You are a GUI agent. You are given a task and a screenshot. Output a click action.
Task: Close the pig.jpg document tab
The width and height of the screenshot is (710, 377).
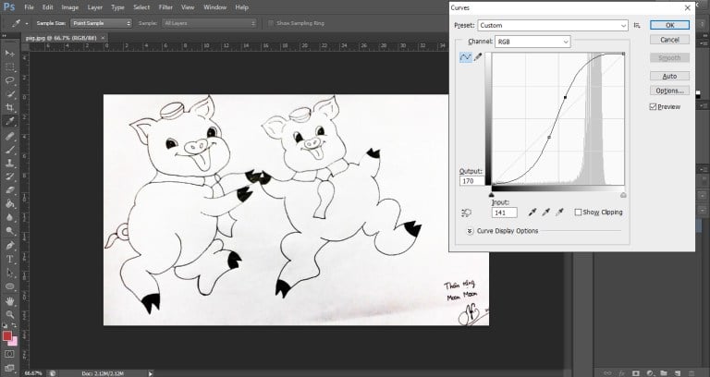pos(103,38)
